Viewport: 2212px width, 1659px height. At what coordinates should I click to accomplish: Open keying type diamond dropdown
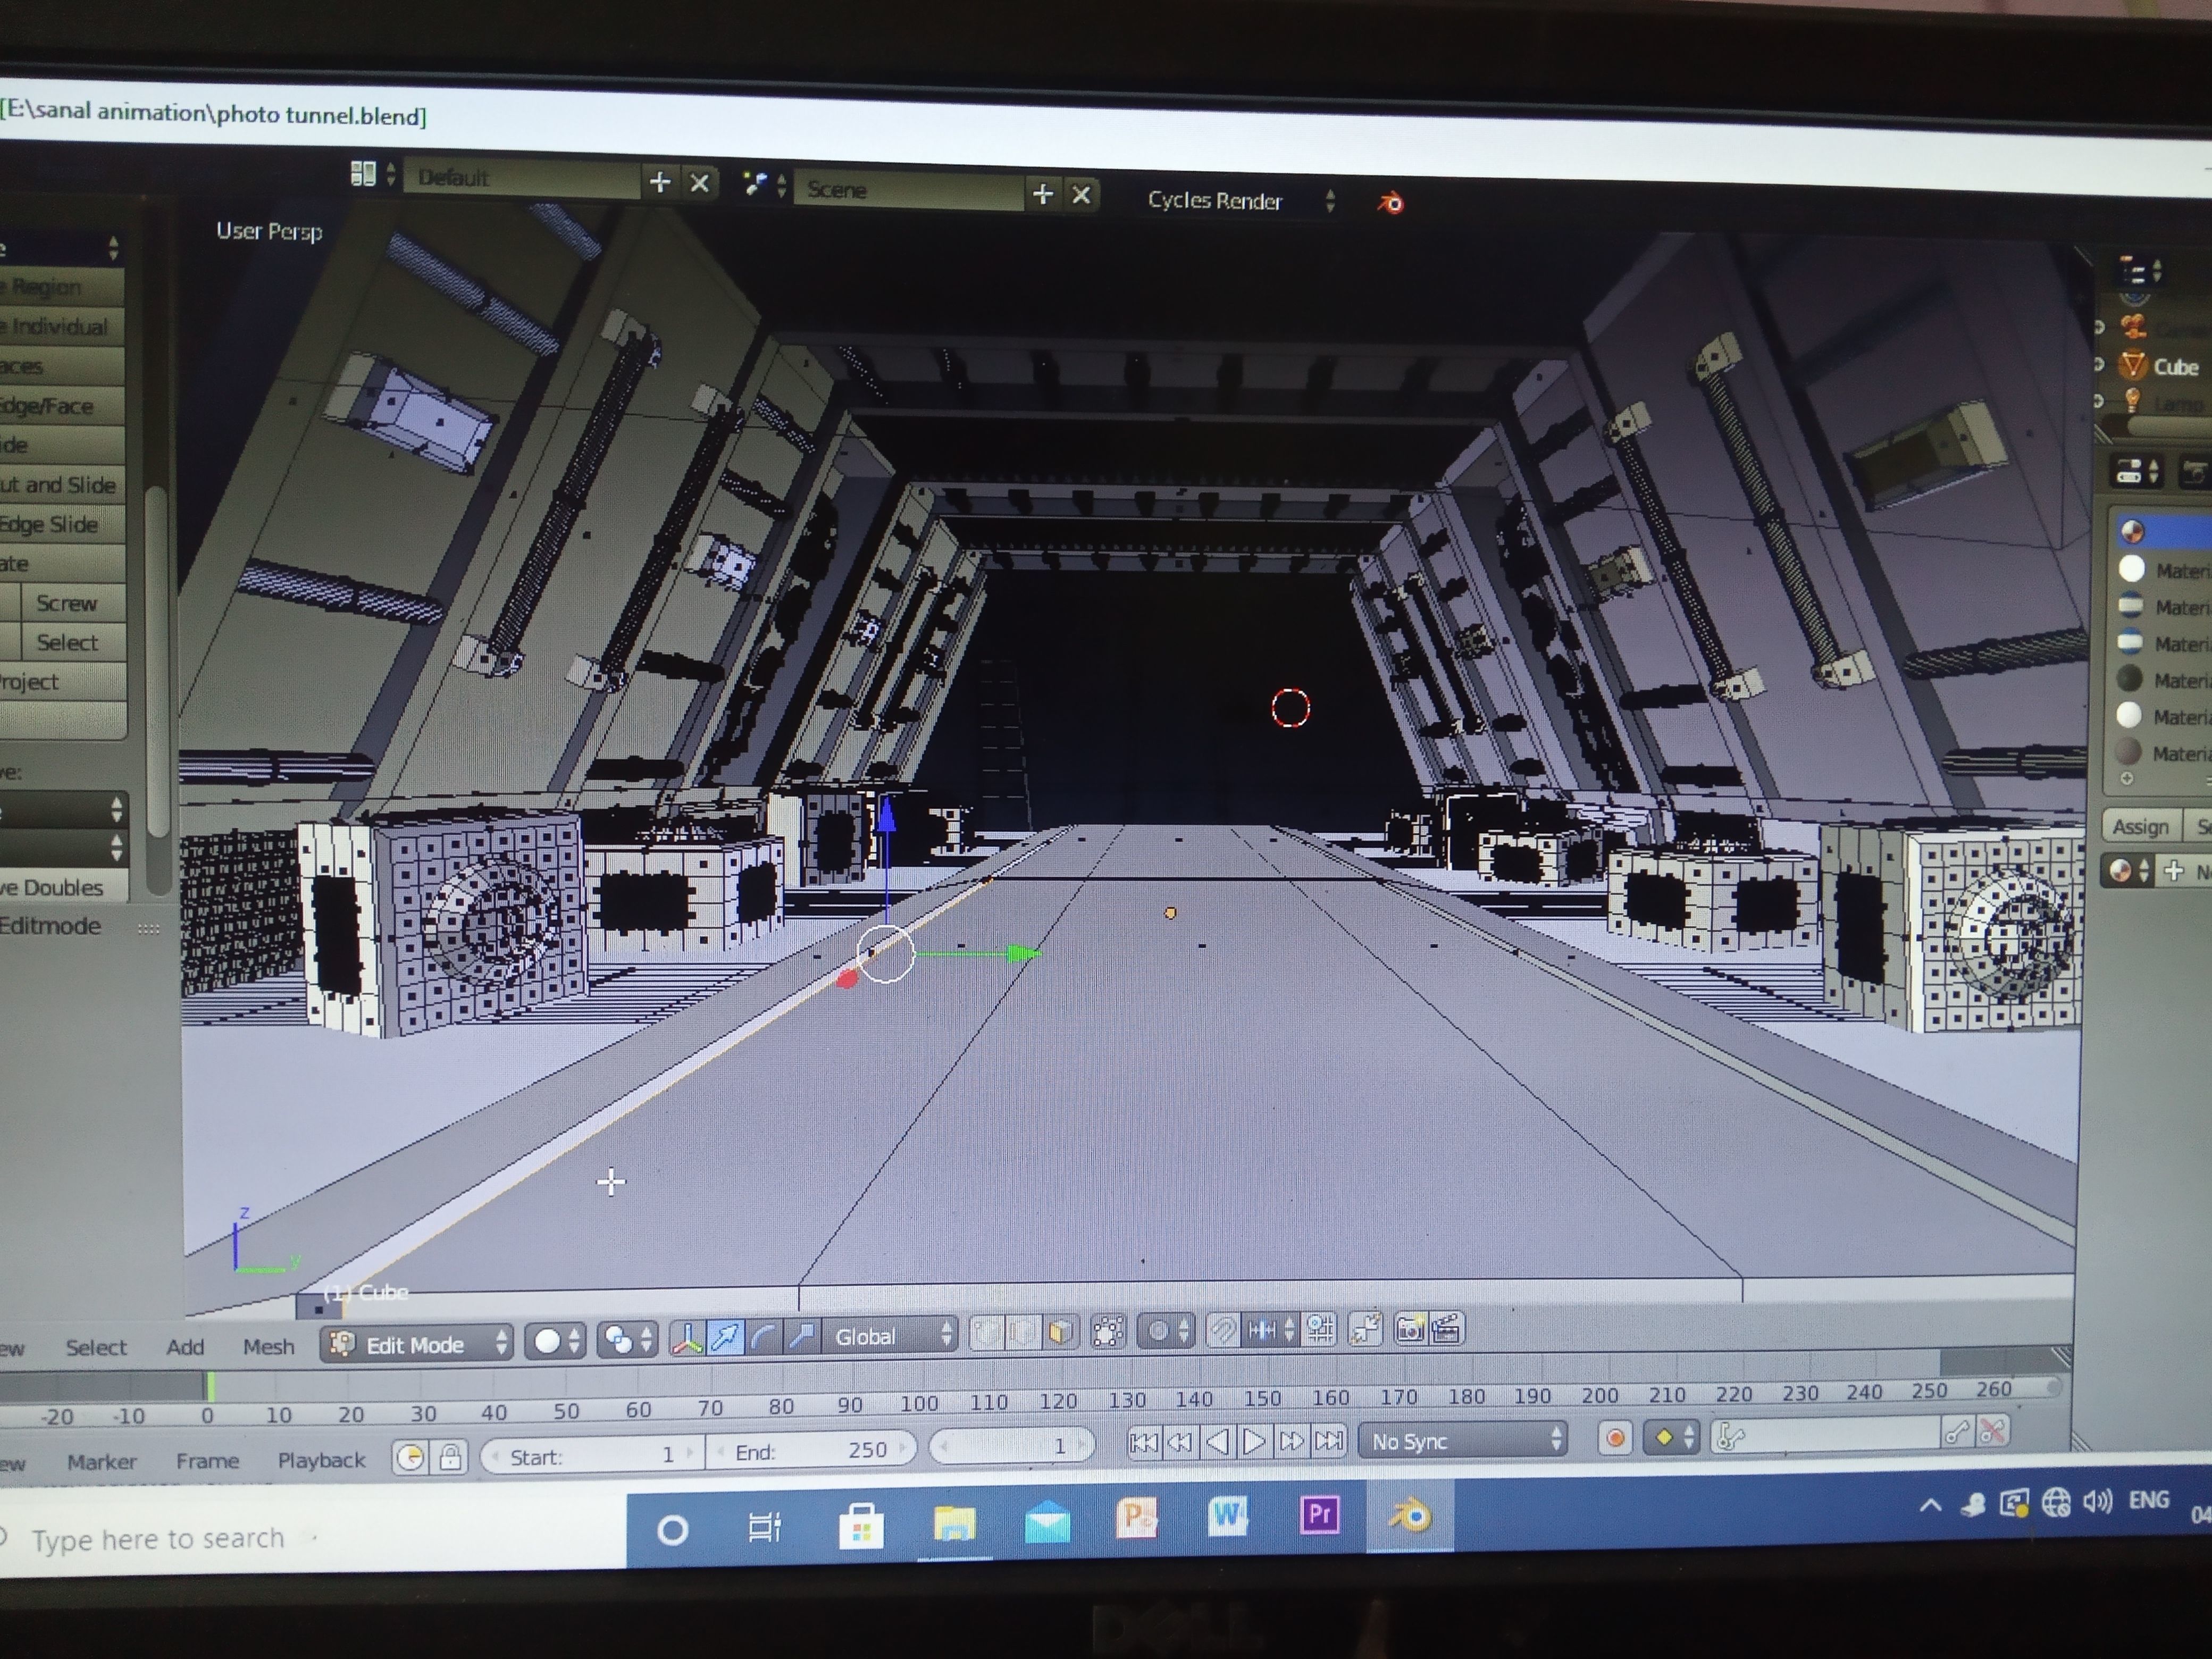pos(1673,1437)
